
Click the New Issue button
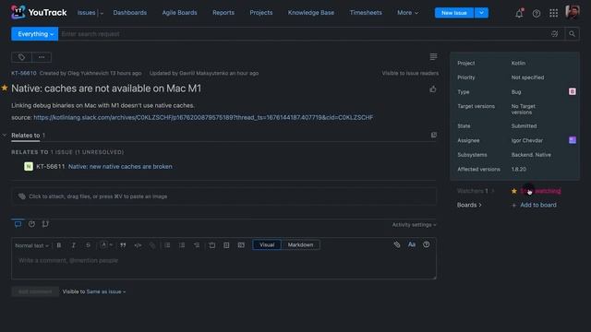tap(454, 13)
